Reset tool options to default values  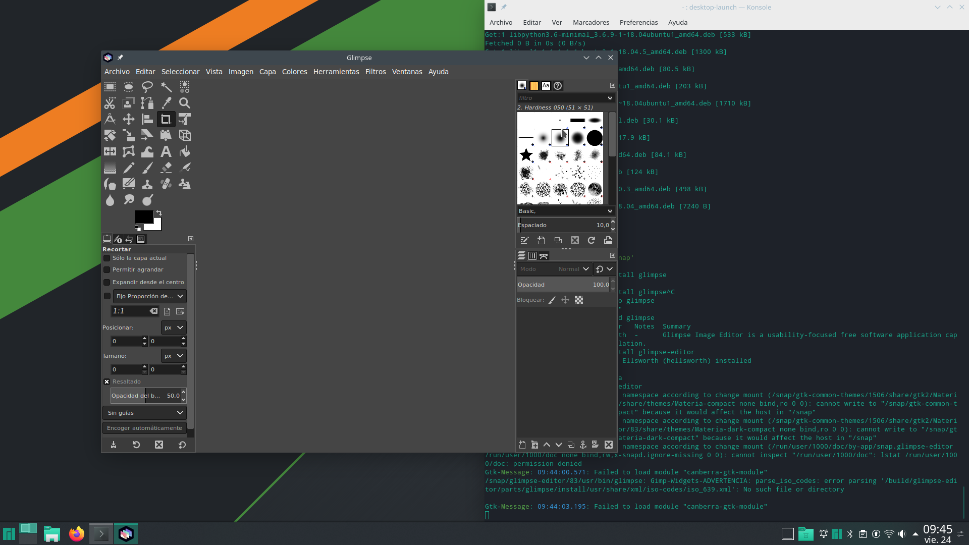182,445
